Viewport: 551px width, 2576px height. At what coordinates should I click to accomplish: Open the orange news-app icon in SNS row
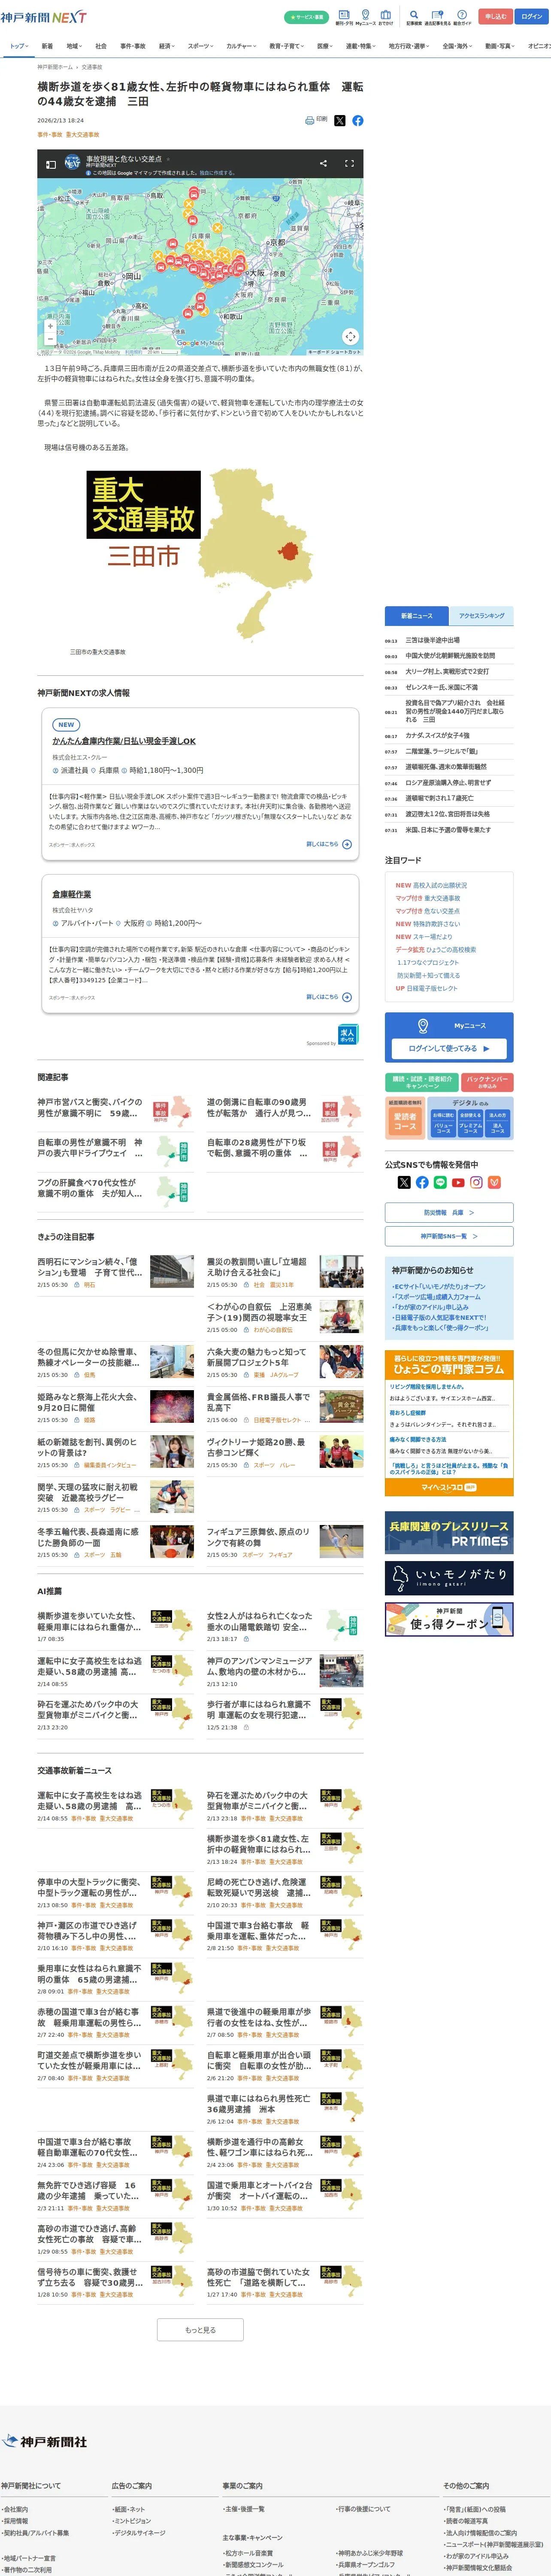494,1183
